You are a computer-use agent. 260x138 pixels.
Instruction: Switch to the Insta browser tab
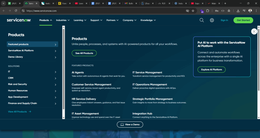point(181,3)
